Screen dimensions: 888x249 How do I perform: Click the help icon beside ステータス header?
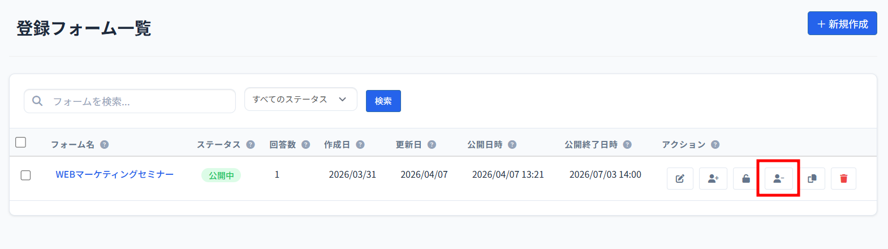251,145
